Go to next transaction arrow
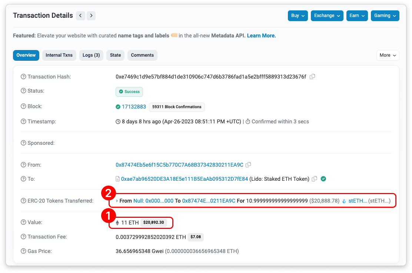412x273 pixels. click(91, 16)
